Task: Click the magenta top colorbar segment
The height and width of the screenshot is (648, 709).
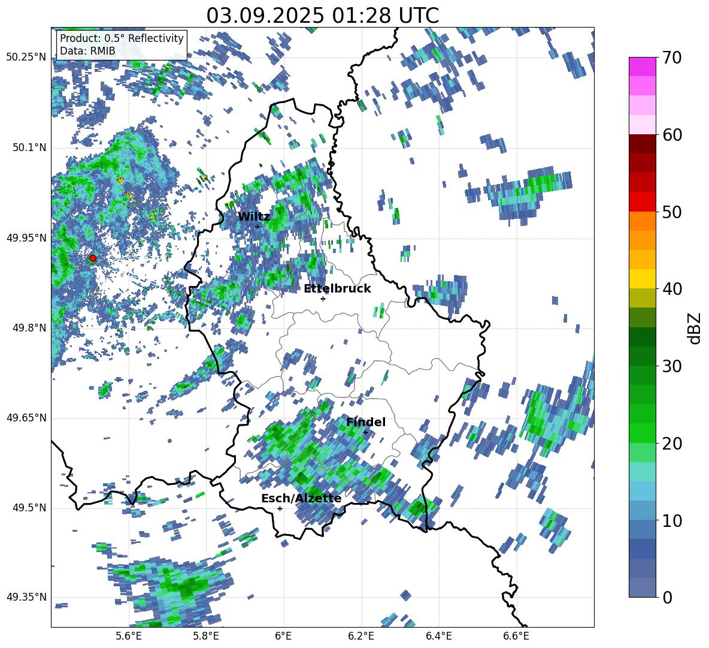Action: [x=642, y=67]
